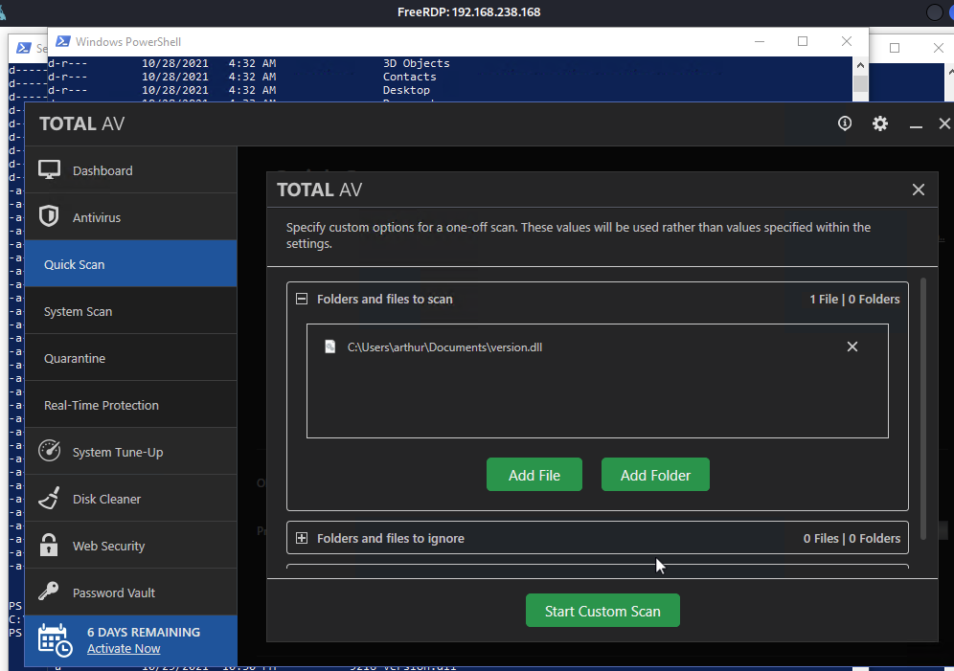
Task: Click the Dashboard monitor icon
Action: pyautogui.click(x=50, y=170)
